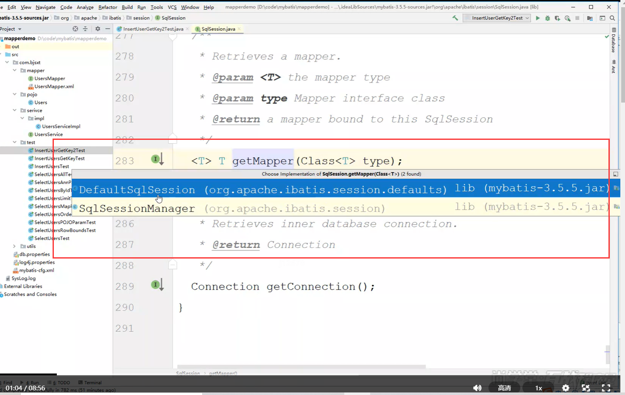625x395 pixels.
Task: Start debugging with the bug icon
Action: 547,18
